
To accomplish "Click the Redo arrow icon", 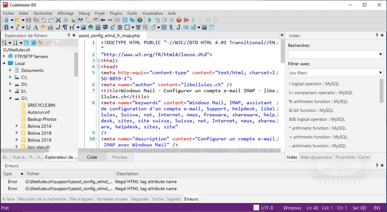I will pyautogui.click(x=51, y=20).
